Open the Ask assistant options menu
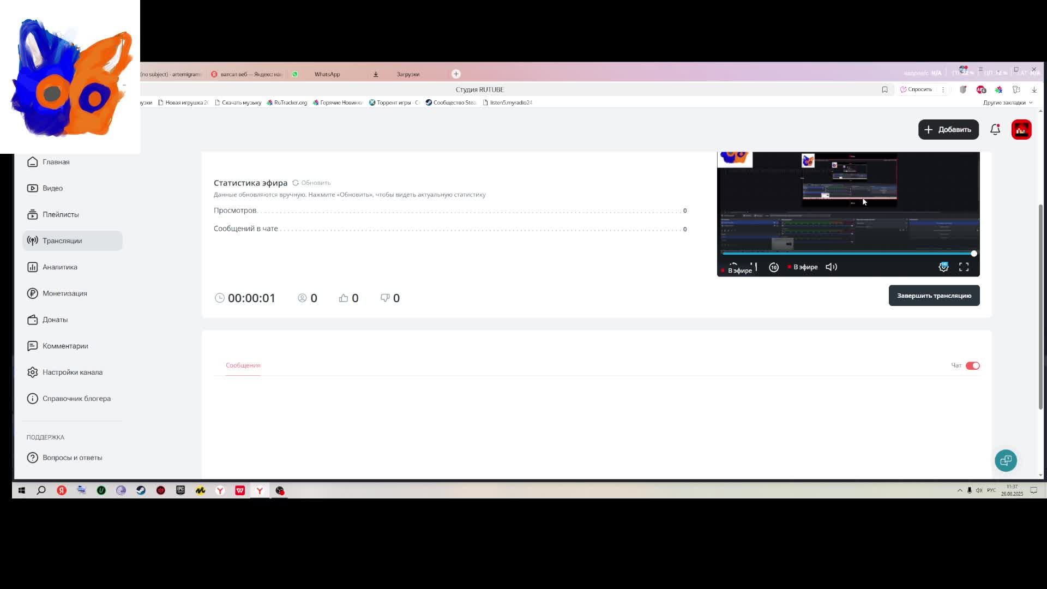The width and height of the screenshot is (1047, 589). 943,89
